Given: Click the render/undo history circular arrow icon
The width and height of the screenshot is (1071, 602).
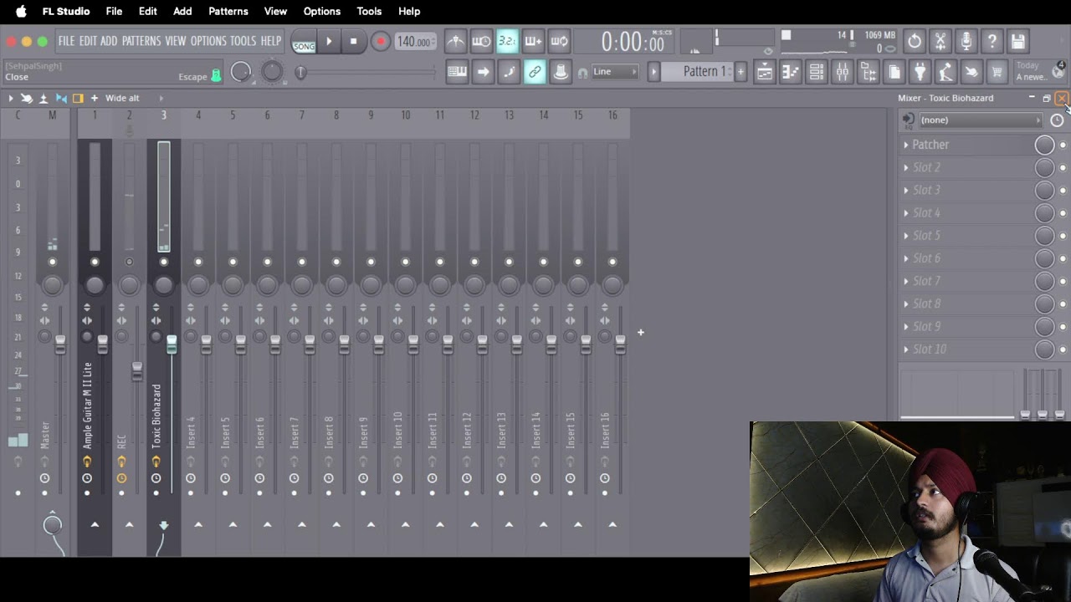Looking at the screenshot, I should [x=915, y=41].
